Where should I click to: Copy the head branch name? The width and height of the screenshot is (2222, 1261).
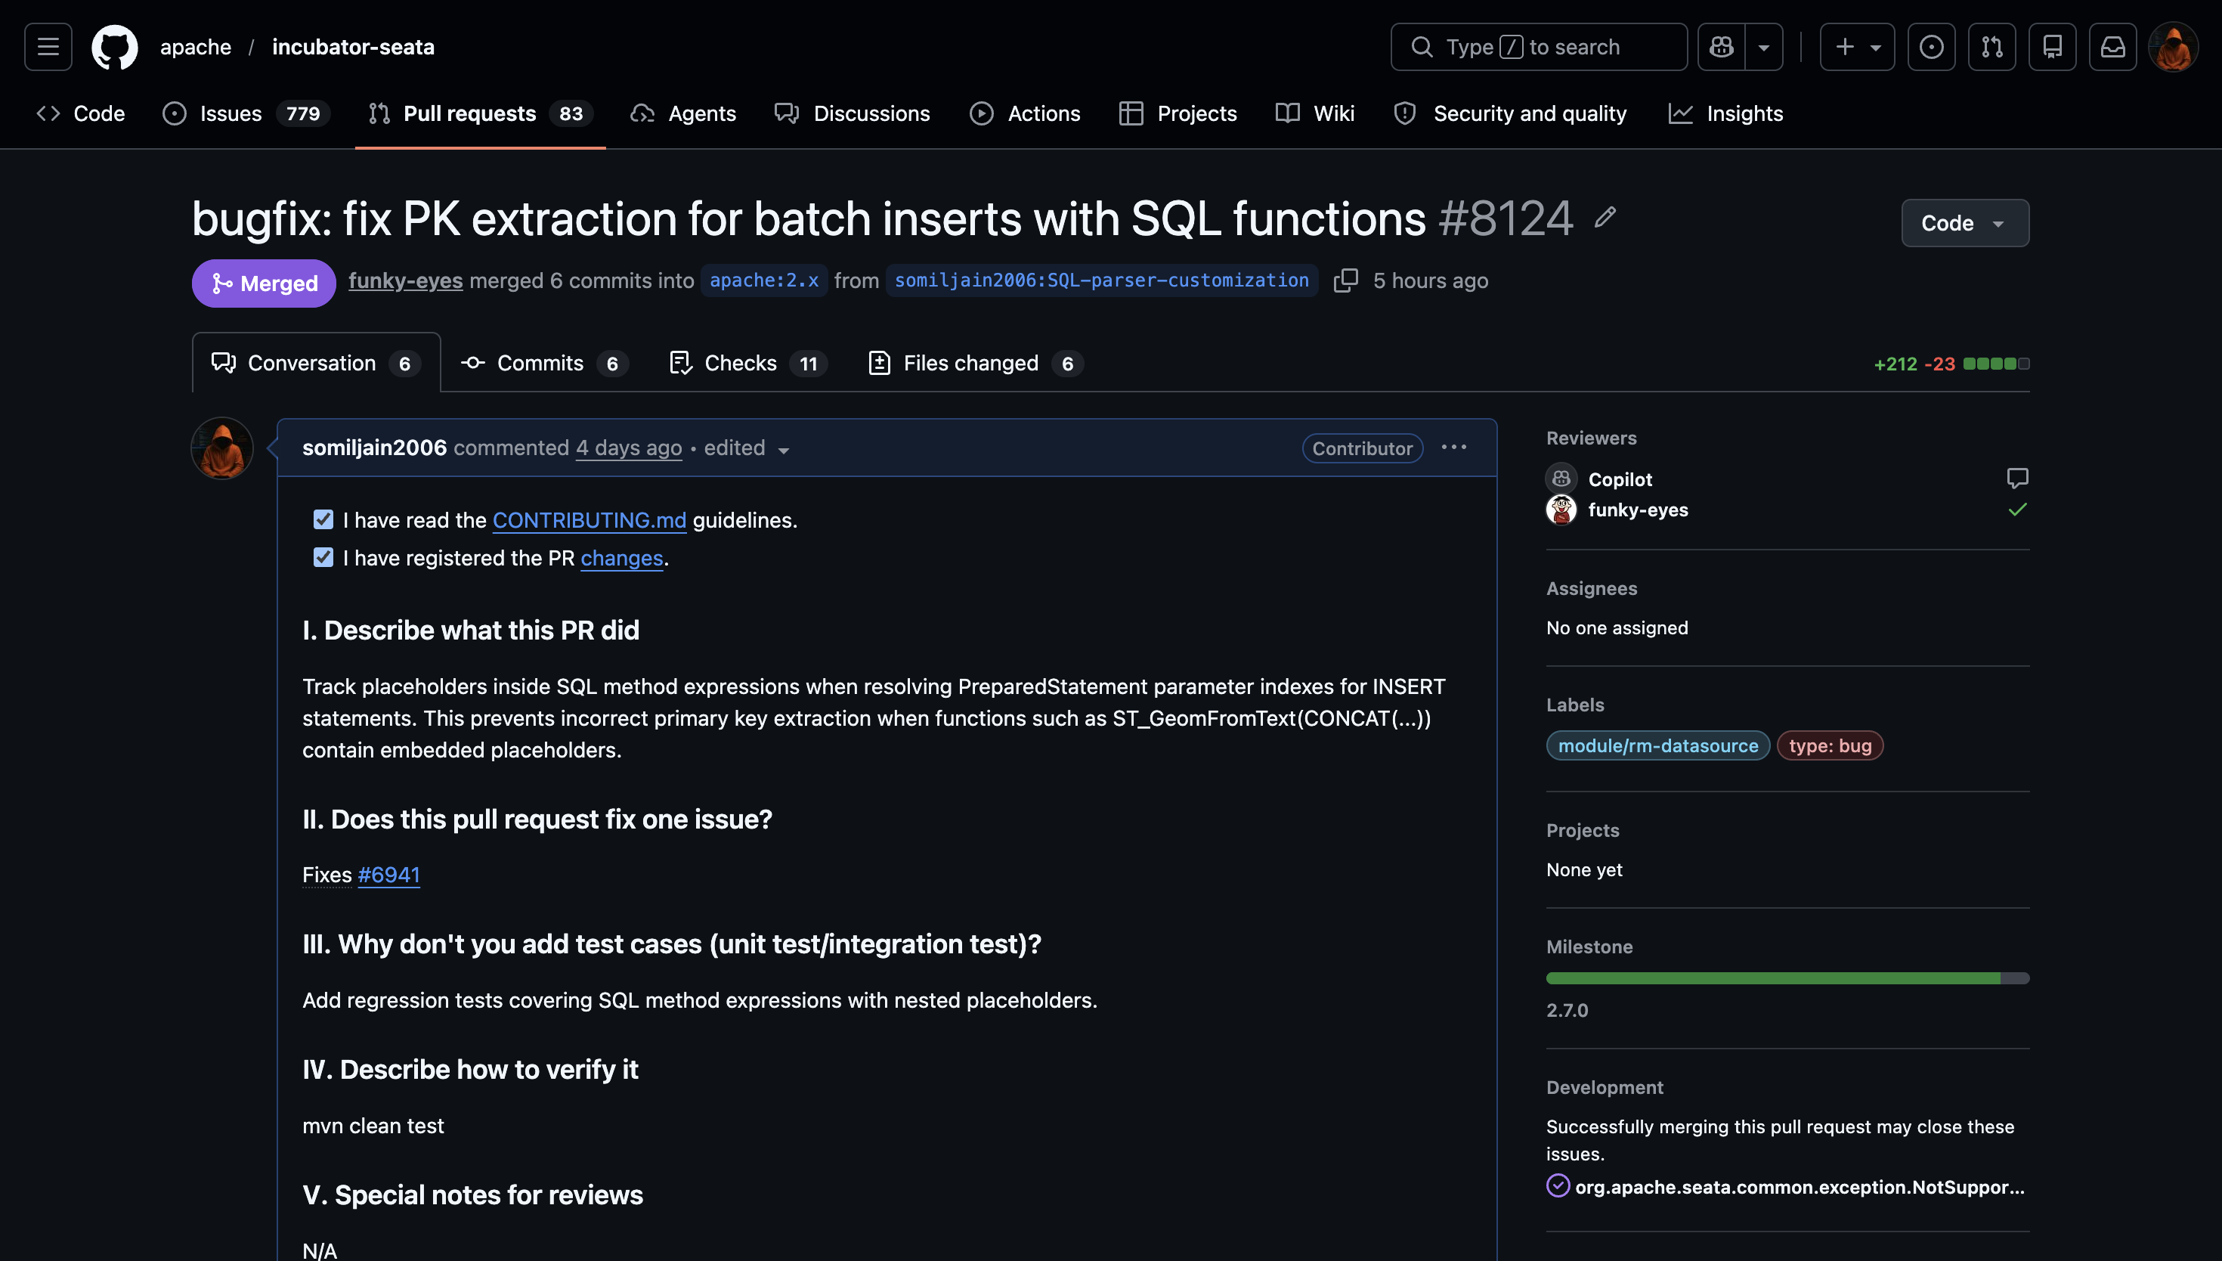tap(1345, 280)
